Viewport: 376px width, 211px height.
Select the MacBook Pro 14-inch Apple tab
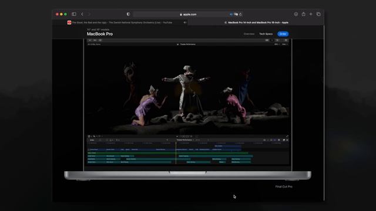256,22
